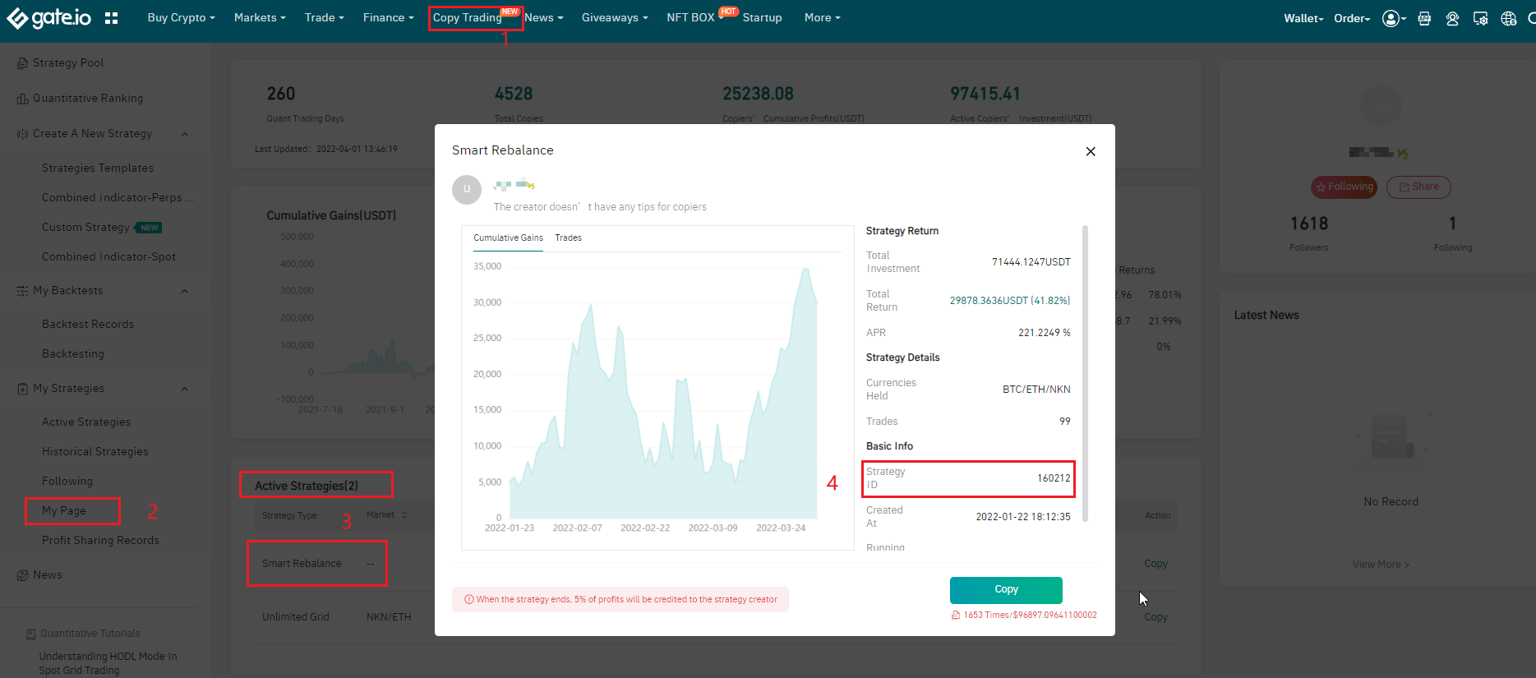Collapse the My Backtests section
This screenshot has width=1536, height=678.
point(184,291)
